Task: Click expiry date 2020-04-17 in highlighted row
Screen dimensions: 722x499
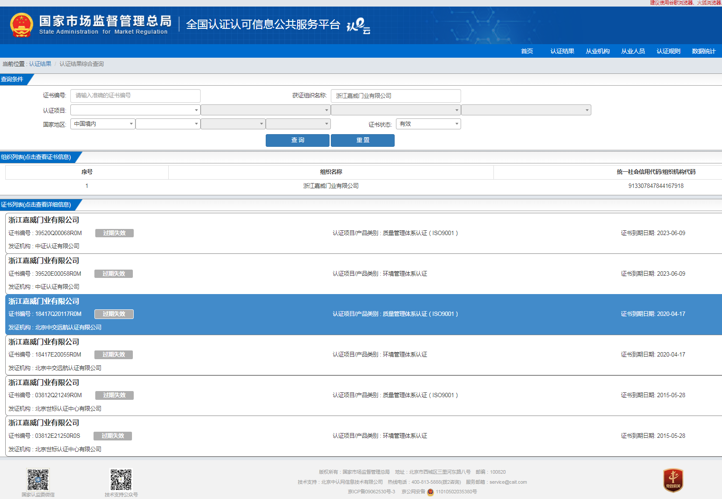Action: point(671,314)
